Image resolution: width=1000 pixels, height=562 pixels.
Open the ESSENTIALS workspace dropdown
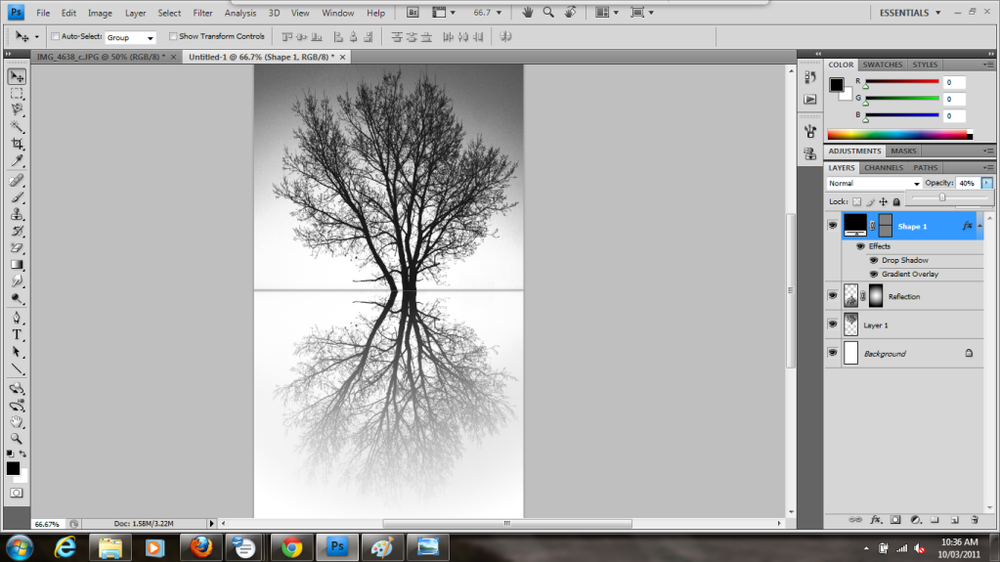(910, 13)
